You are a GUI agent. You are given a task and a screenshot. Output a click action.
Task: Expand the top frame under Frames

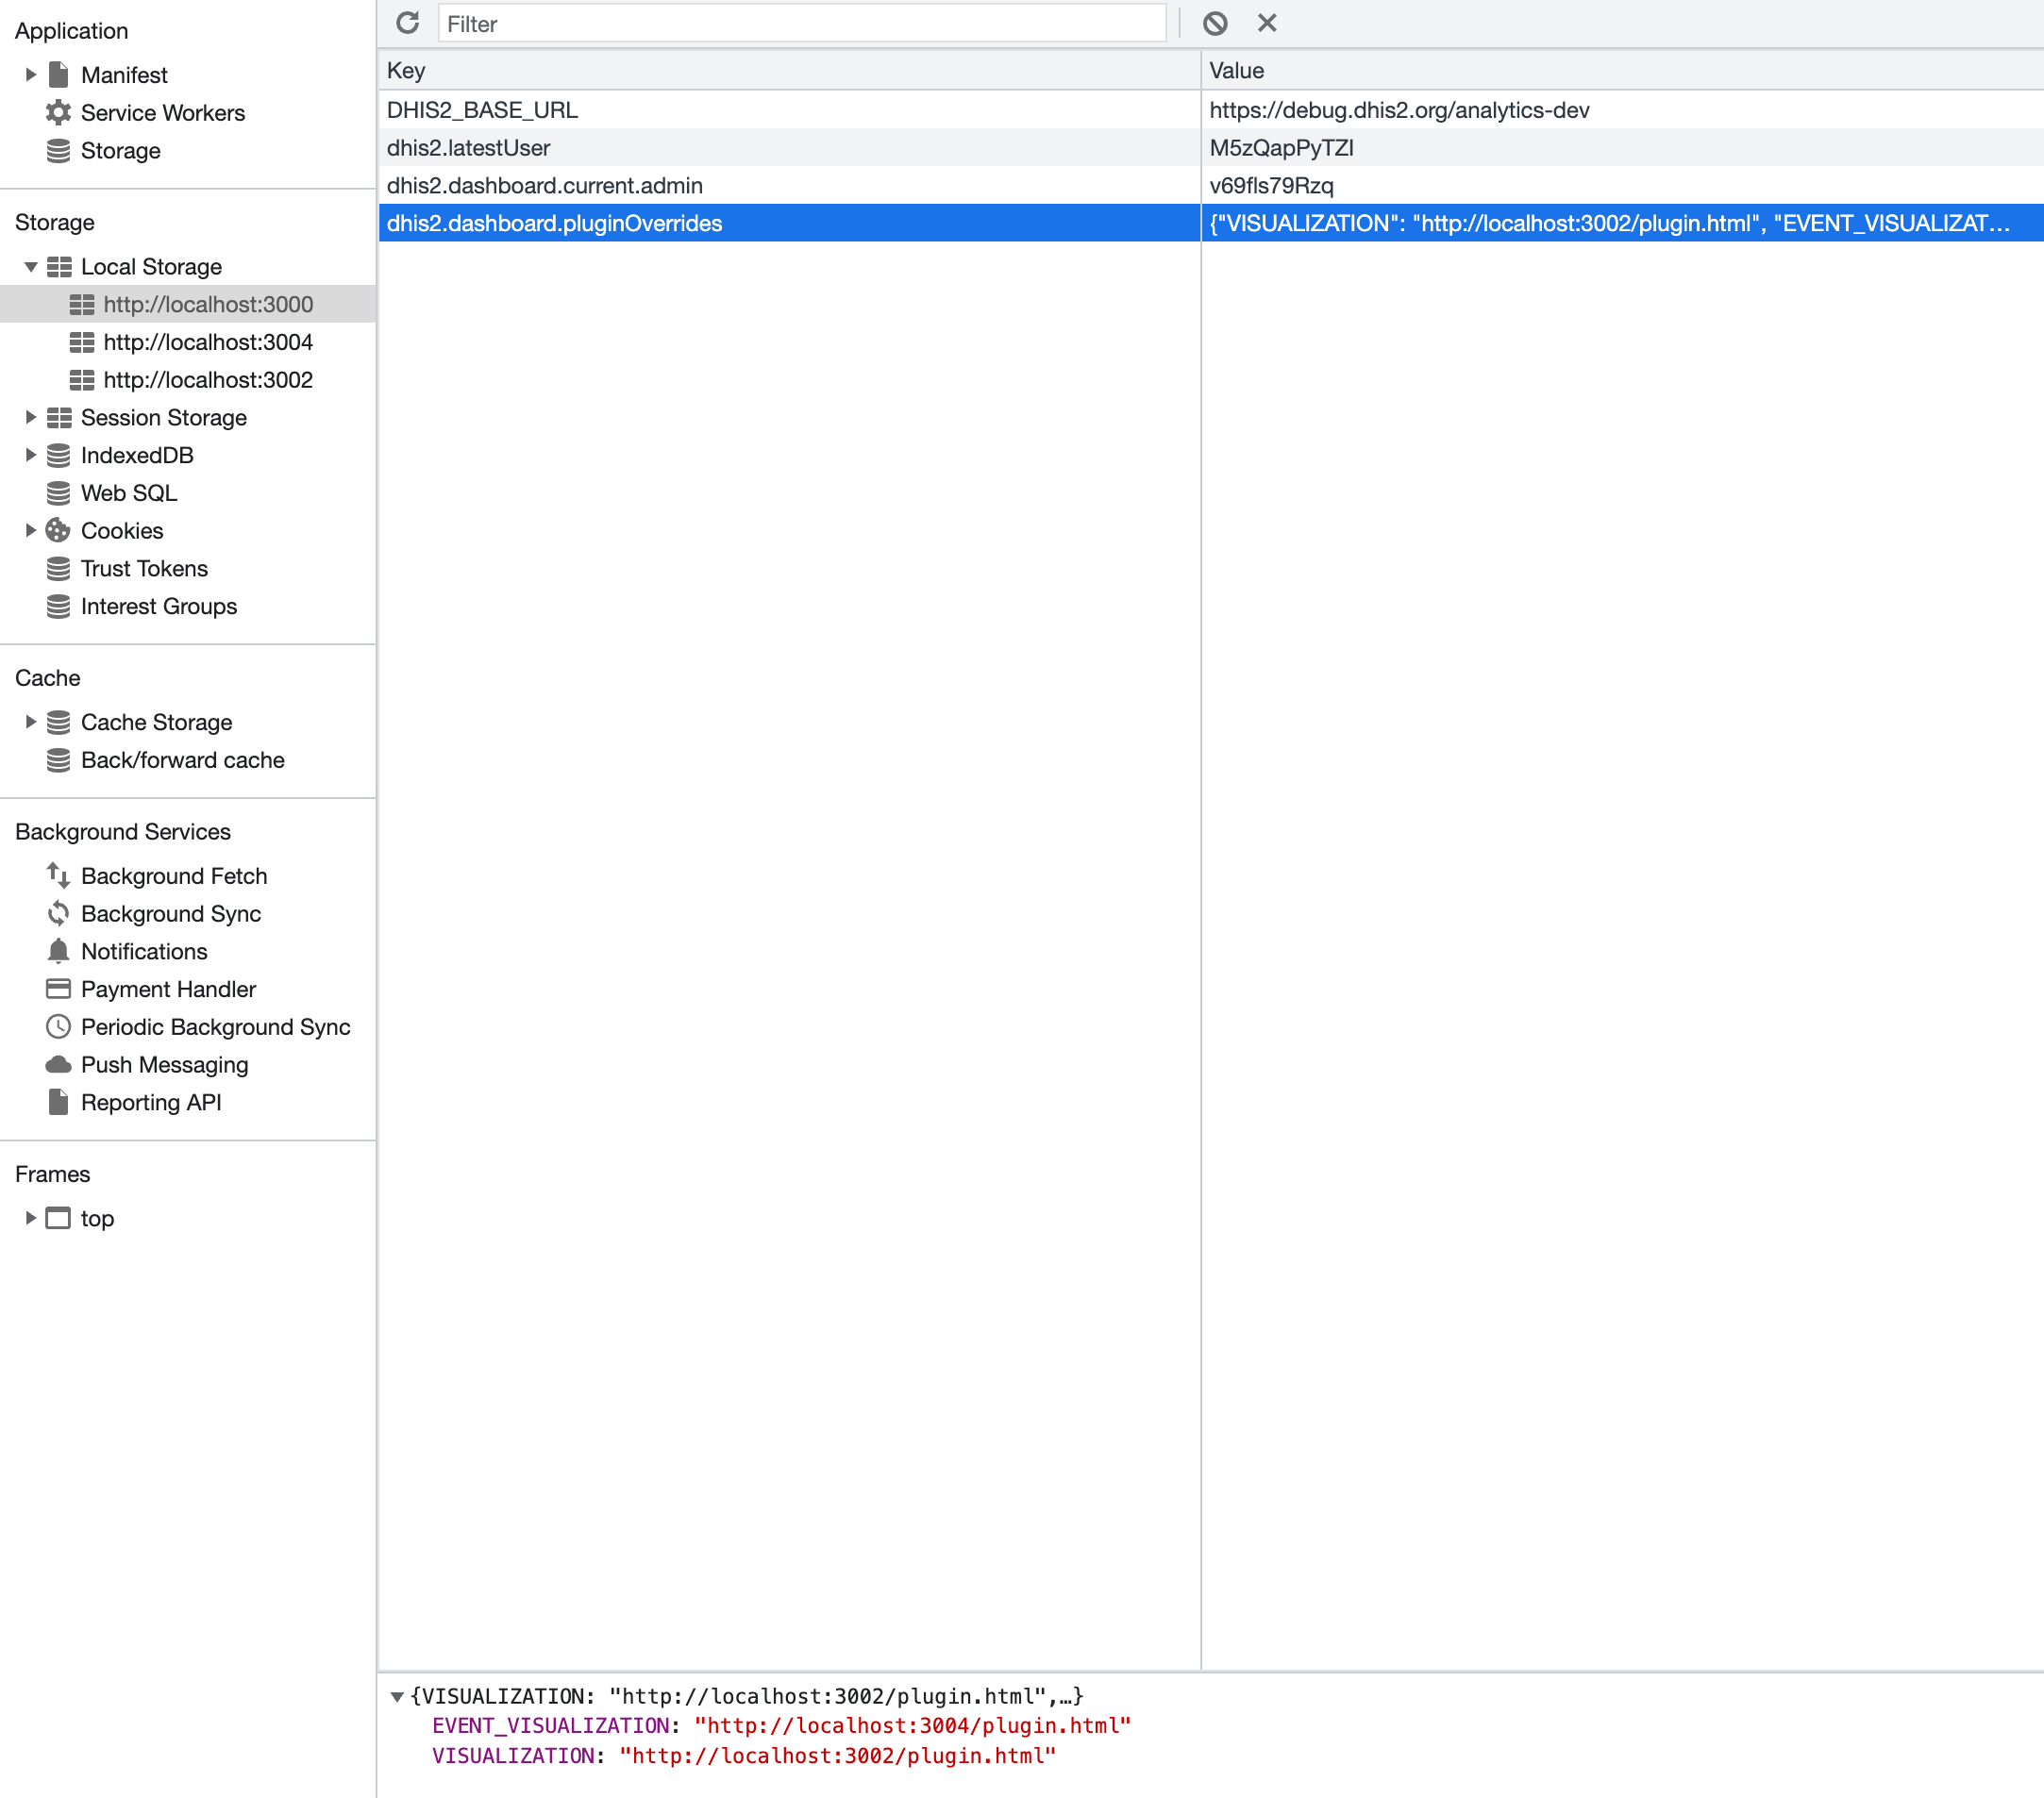coord(29,1219)
